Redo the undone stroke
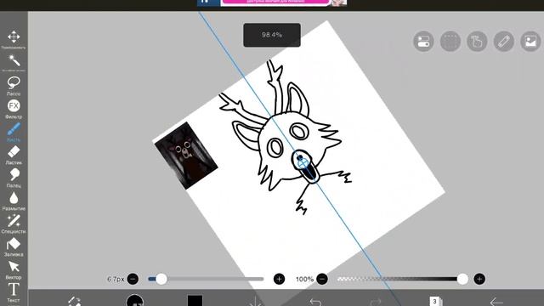544x306 pixels. [x=376, y=302]
